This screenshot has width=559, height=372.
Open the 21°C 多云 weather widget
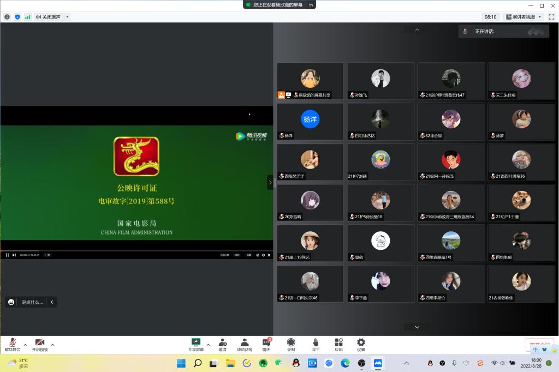[x=19, y=363]
